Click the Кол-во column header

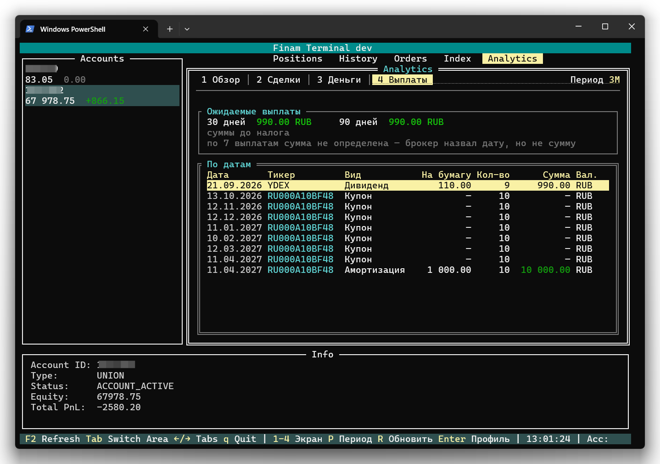[493, 175]
